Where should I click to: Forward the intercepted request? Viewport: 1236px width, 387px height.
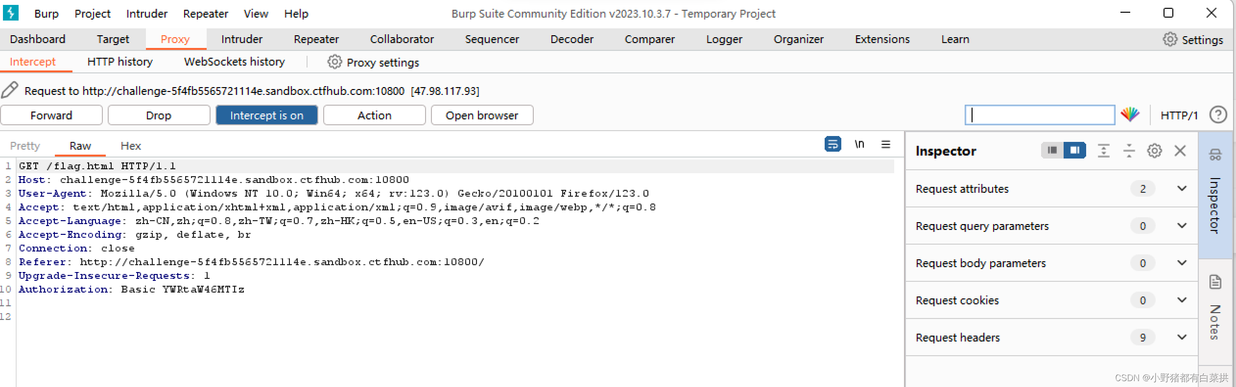51,115
